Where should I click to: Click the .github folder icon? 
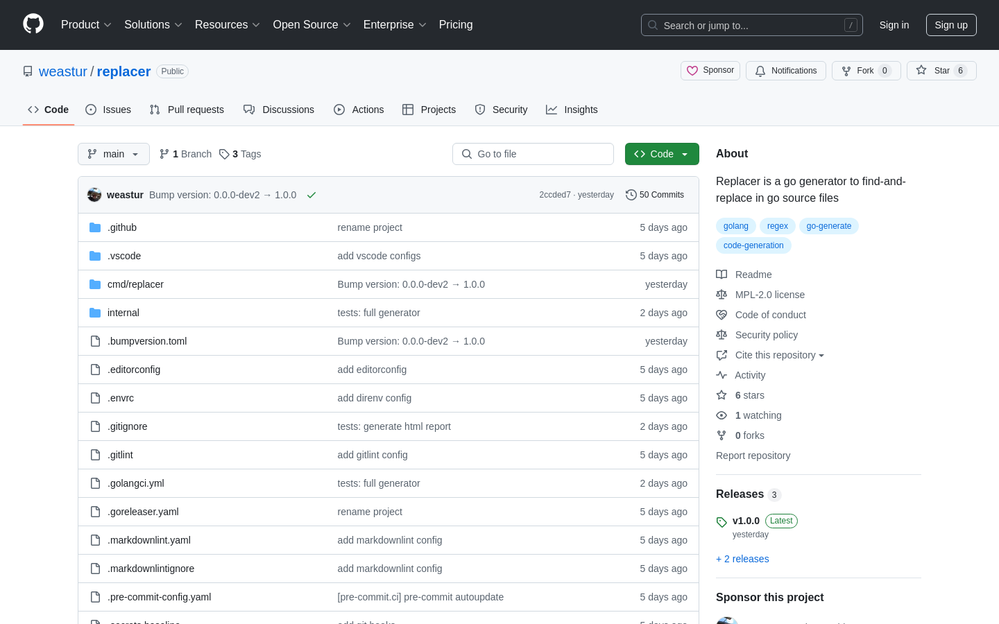(x=95, y=227)
